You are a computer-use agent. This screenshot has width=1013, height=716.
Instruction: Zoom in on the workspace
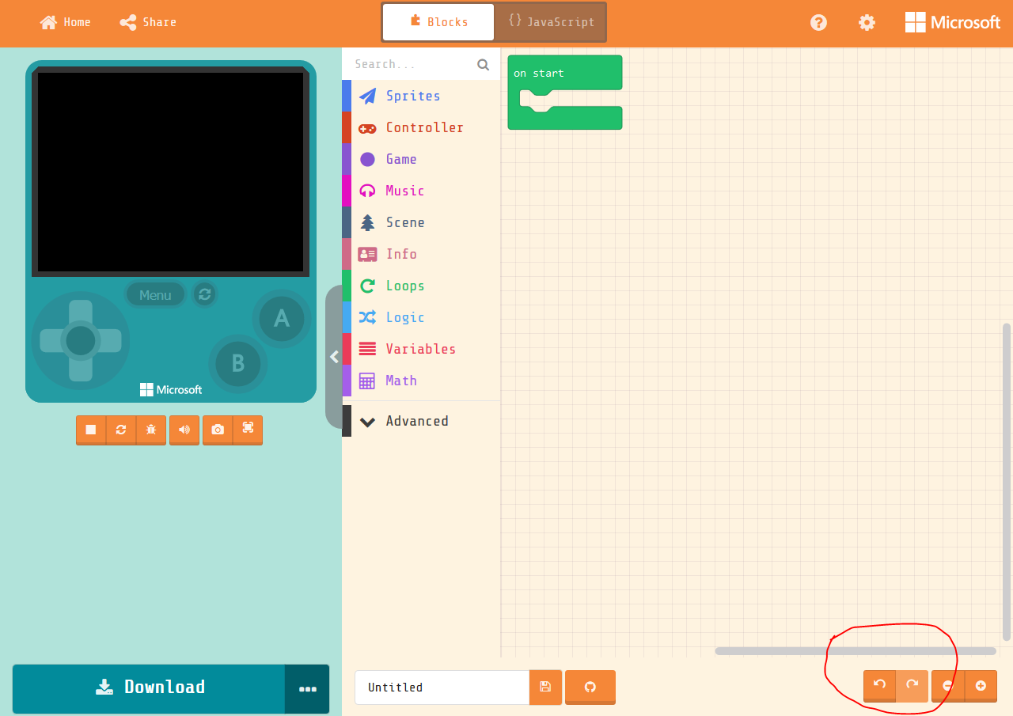click(981, 686)
